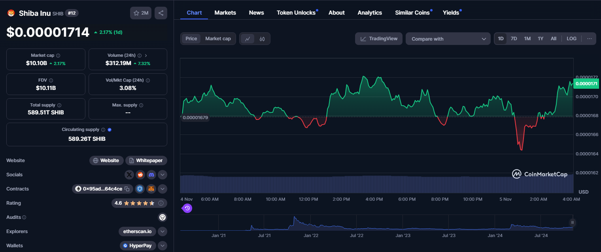The height and width of the screenshot is (252, 601).
Task: Open the HyperPay wallet link
Action: (138, 246)
